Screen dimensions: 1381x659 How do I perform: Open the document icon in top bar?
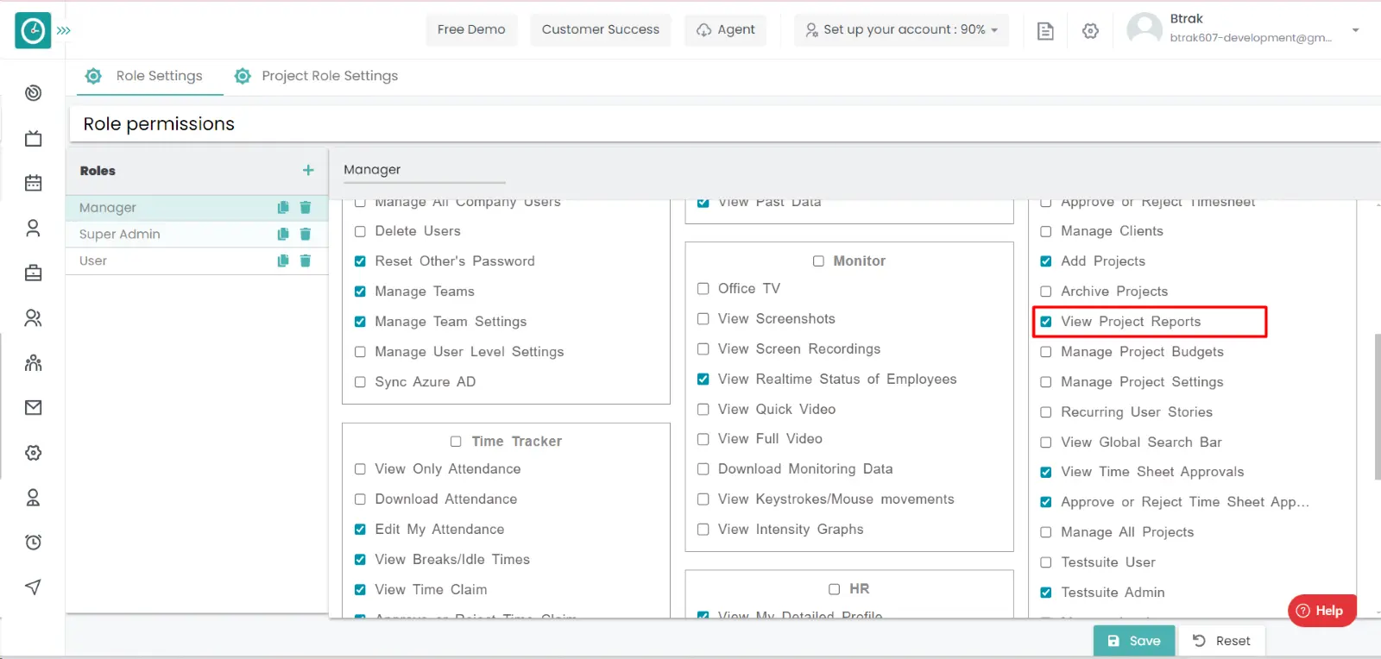(1045, 31)
